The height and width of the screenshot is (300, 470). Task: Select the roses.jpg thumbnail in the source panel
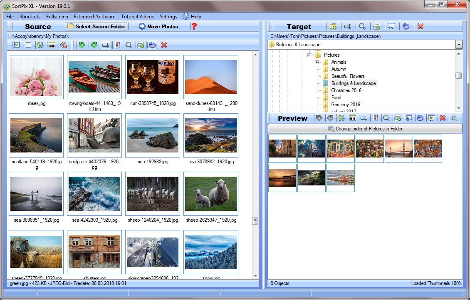(x=36, y=77)
